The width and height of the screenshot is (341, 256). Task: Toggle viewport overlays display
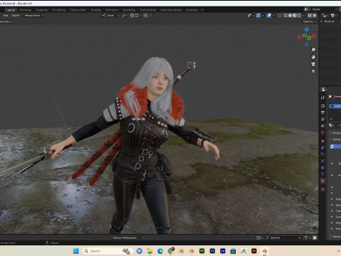point(269,16)
